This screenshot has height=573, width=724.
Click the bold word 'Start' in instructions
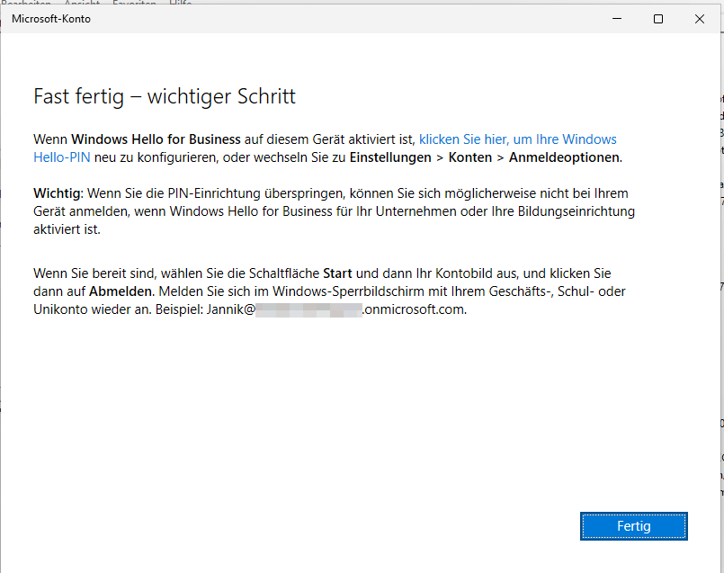click(x=339, y=273)
